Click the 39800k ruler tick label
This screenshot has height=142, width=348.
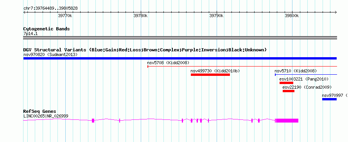pos(292,16)
